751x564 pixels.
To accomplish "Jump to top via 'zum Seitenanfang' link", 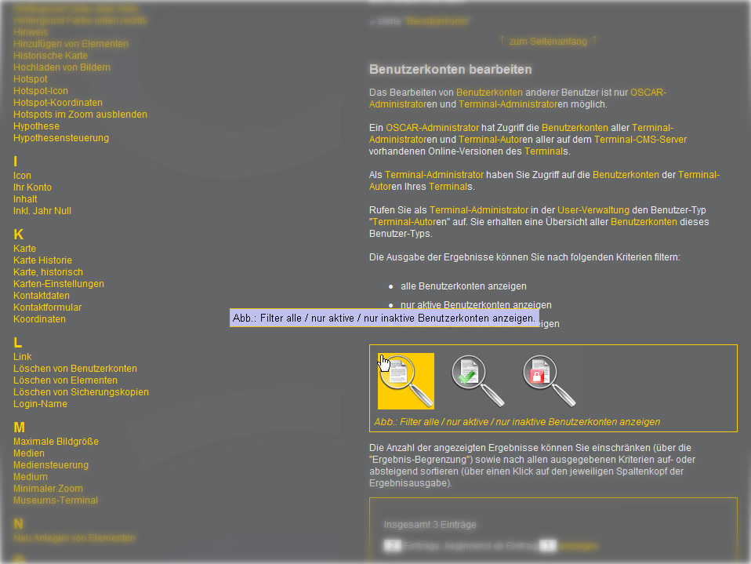I will pos(547,42).
